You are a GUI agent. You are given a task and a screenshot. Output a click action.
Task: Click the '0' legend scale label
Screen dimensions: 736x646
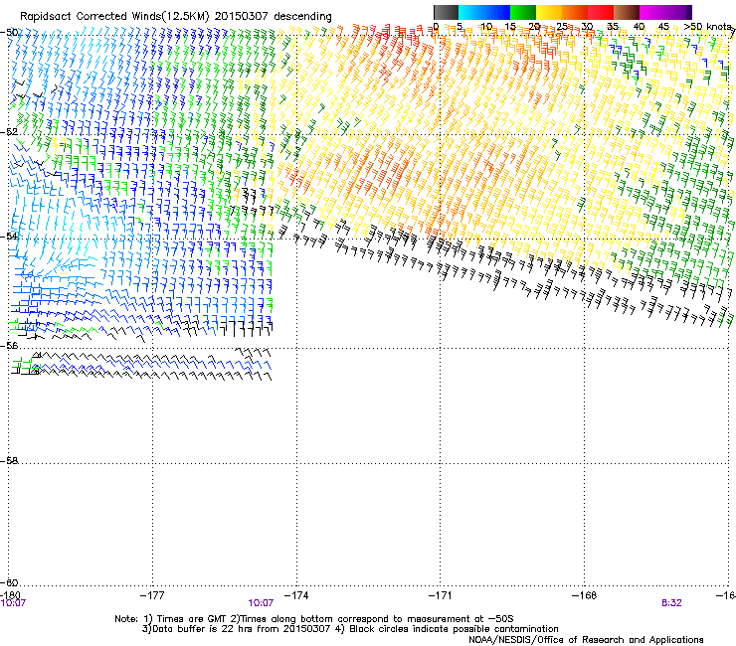[436, 27]
